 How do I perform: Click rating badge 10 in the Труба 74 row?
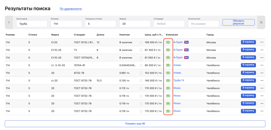point(168,81)
